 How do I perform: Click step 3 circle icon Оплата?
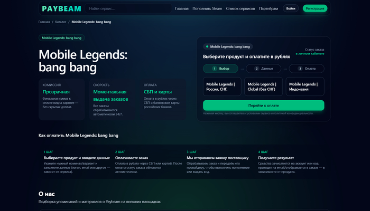[300, 69]
